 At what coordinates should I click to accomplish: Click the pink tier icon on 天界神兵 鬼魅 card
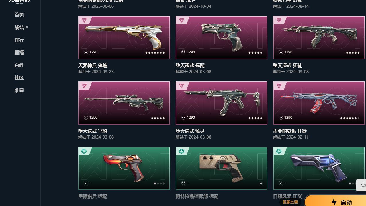(84, 20)
